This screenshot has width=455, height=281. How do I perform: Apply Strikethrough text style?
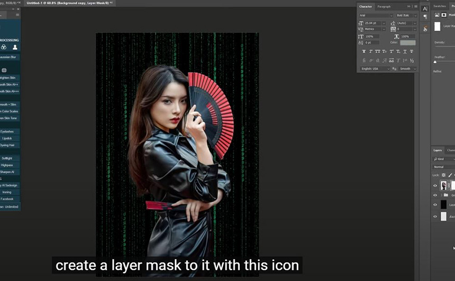(412, 51)
